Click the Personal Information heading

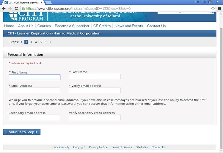coord(25,55)
